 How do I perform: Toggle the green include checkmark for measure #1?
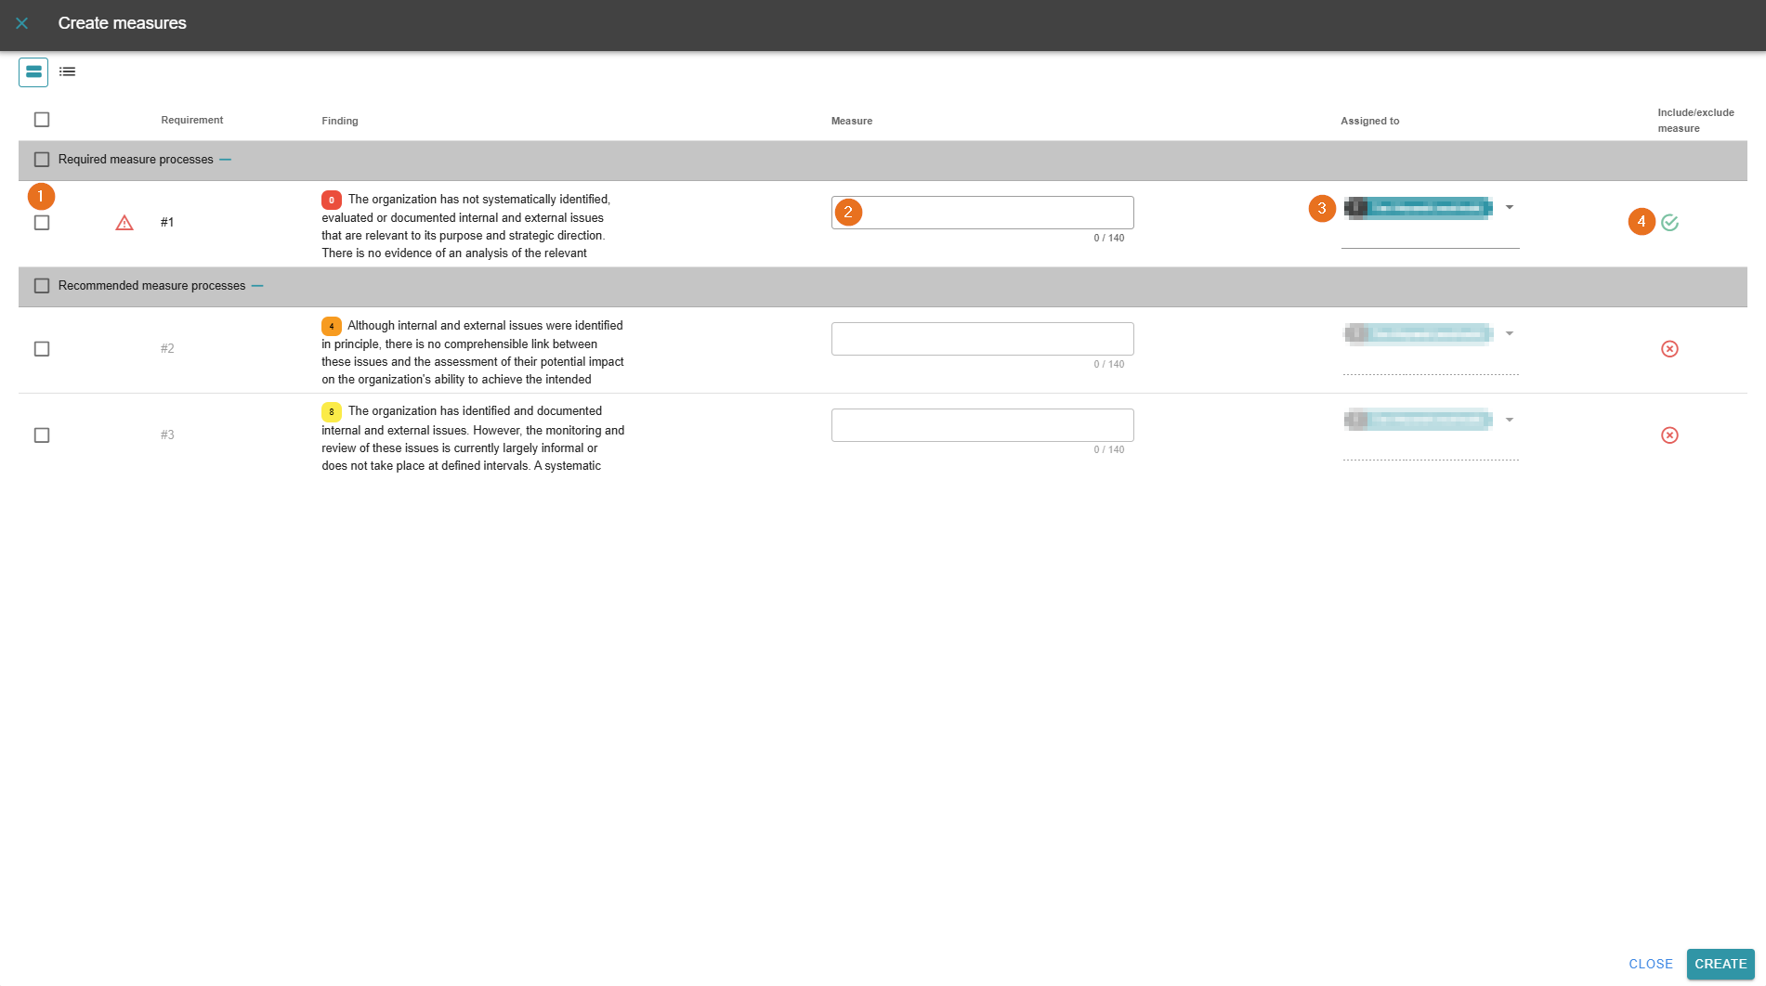1669,223
